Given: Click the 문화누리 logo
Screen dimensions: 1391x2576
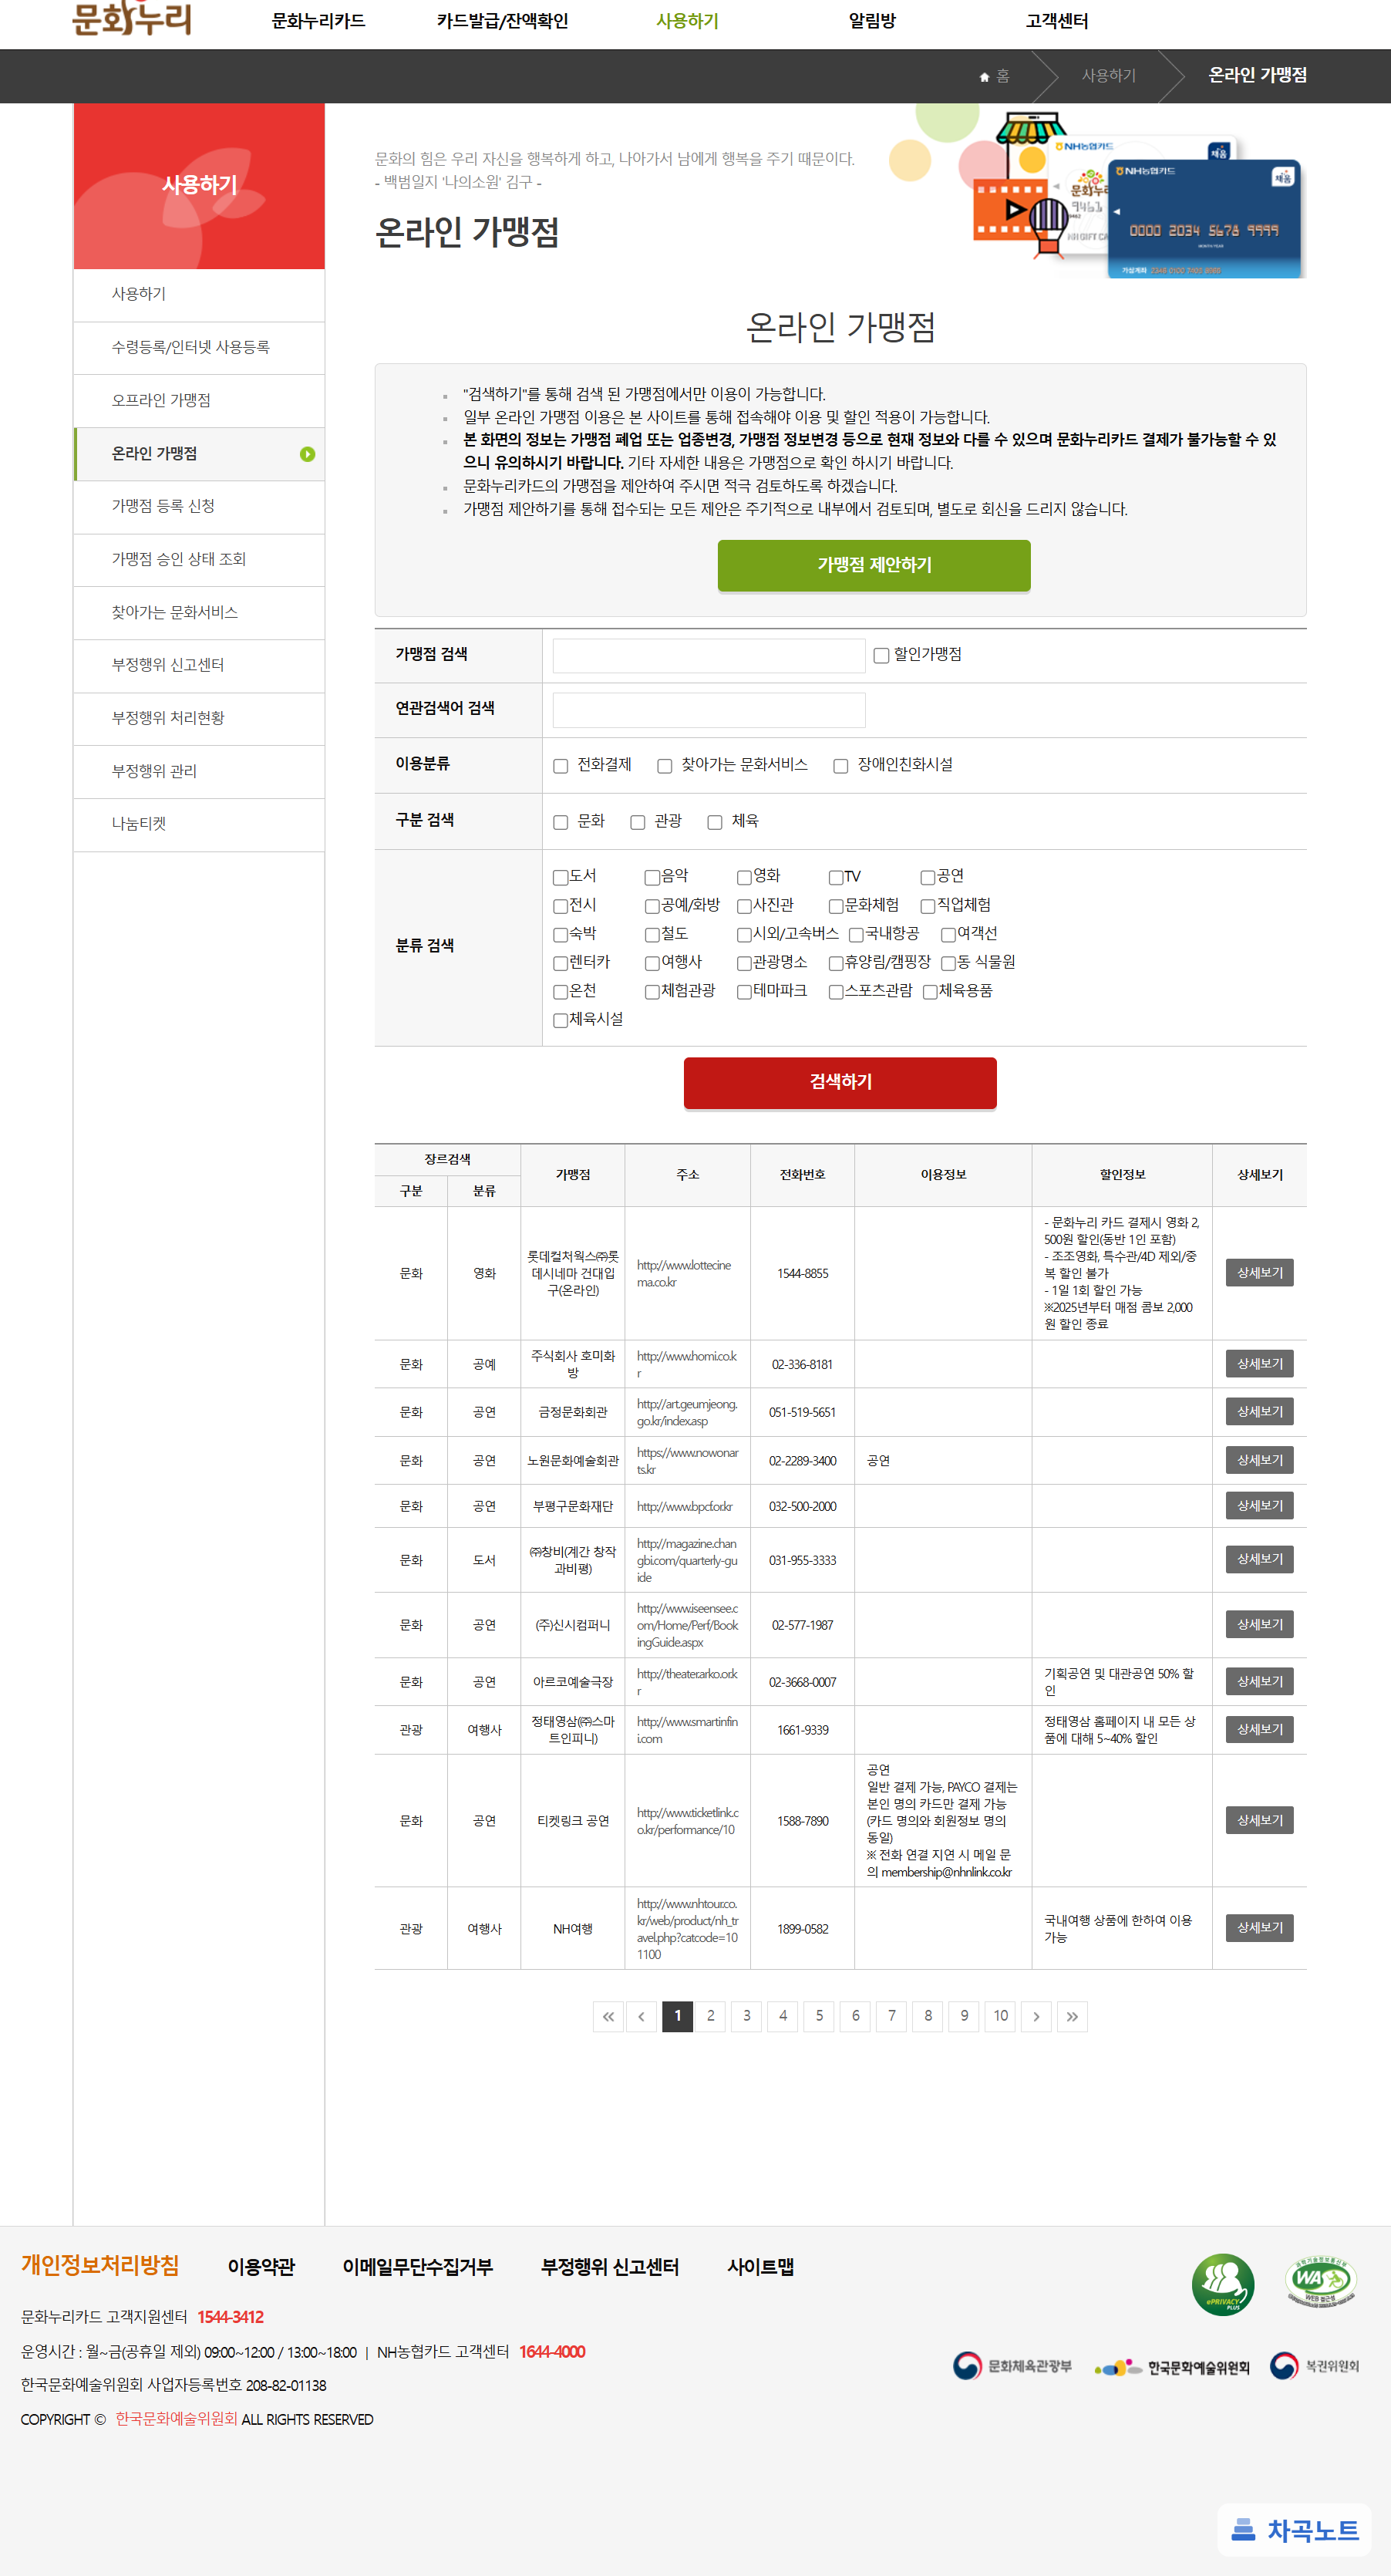Looking at the screenshot, I should 132,18.
